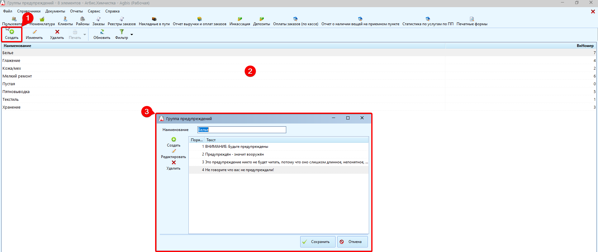
Task: Select warning 'ВНИМАНИЕ: Будьте предупреждены'
Action: click(x=279, y=147)
